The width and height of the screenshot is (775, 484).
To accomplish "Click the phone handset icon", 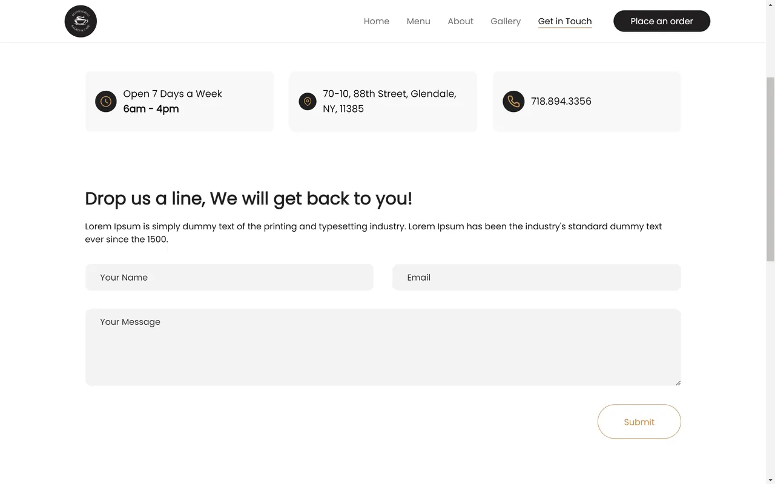I will [513, 102].
